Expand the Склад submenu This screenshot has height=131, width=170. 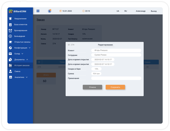point(19,54)
